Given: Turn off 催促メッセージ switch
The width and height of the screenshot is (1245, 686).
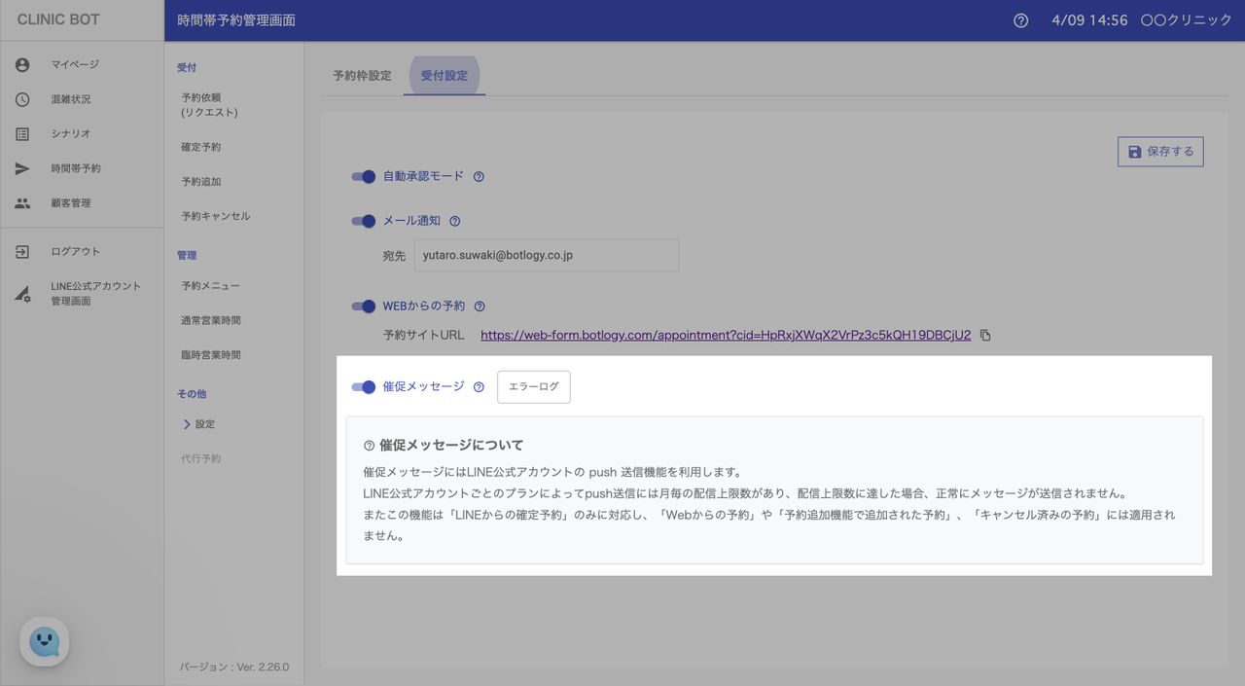Looking at the screenshot, I should 364,387.
